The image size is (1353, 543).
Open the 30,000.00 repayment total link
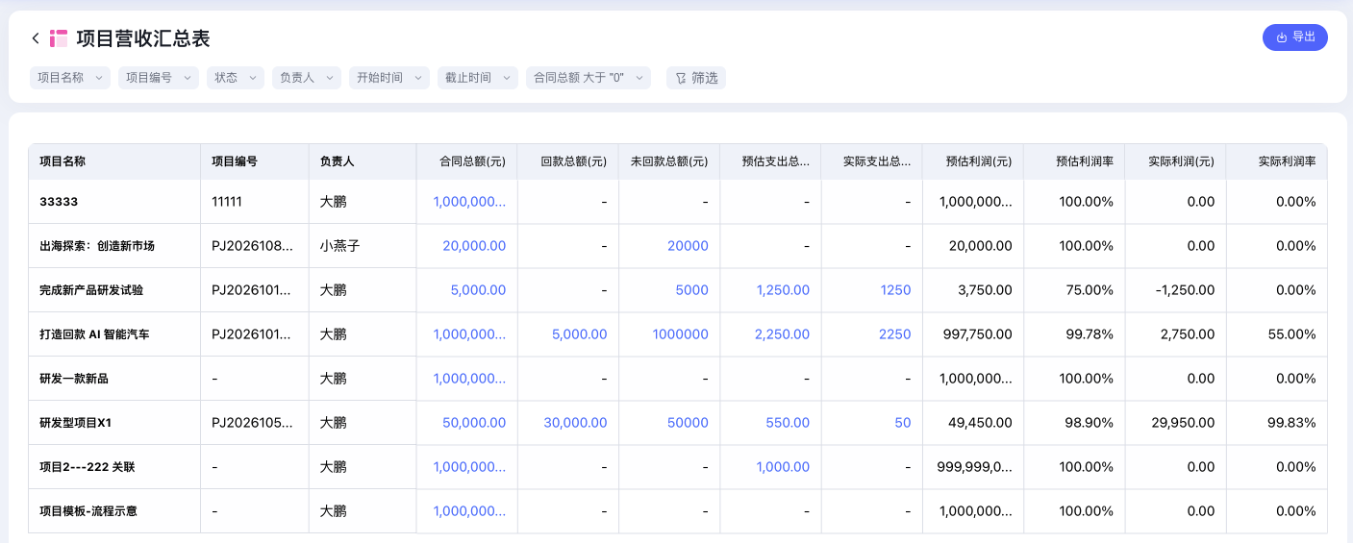[576, 423]
